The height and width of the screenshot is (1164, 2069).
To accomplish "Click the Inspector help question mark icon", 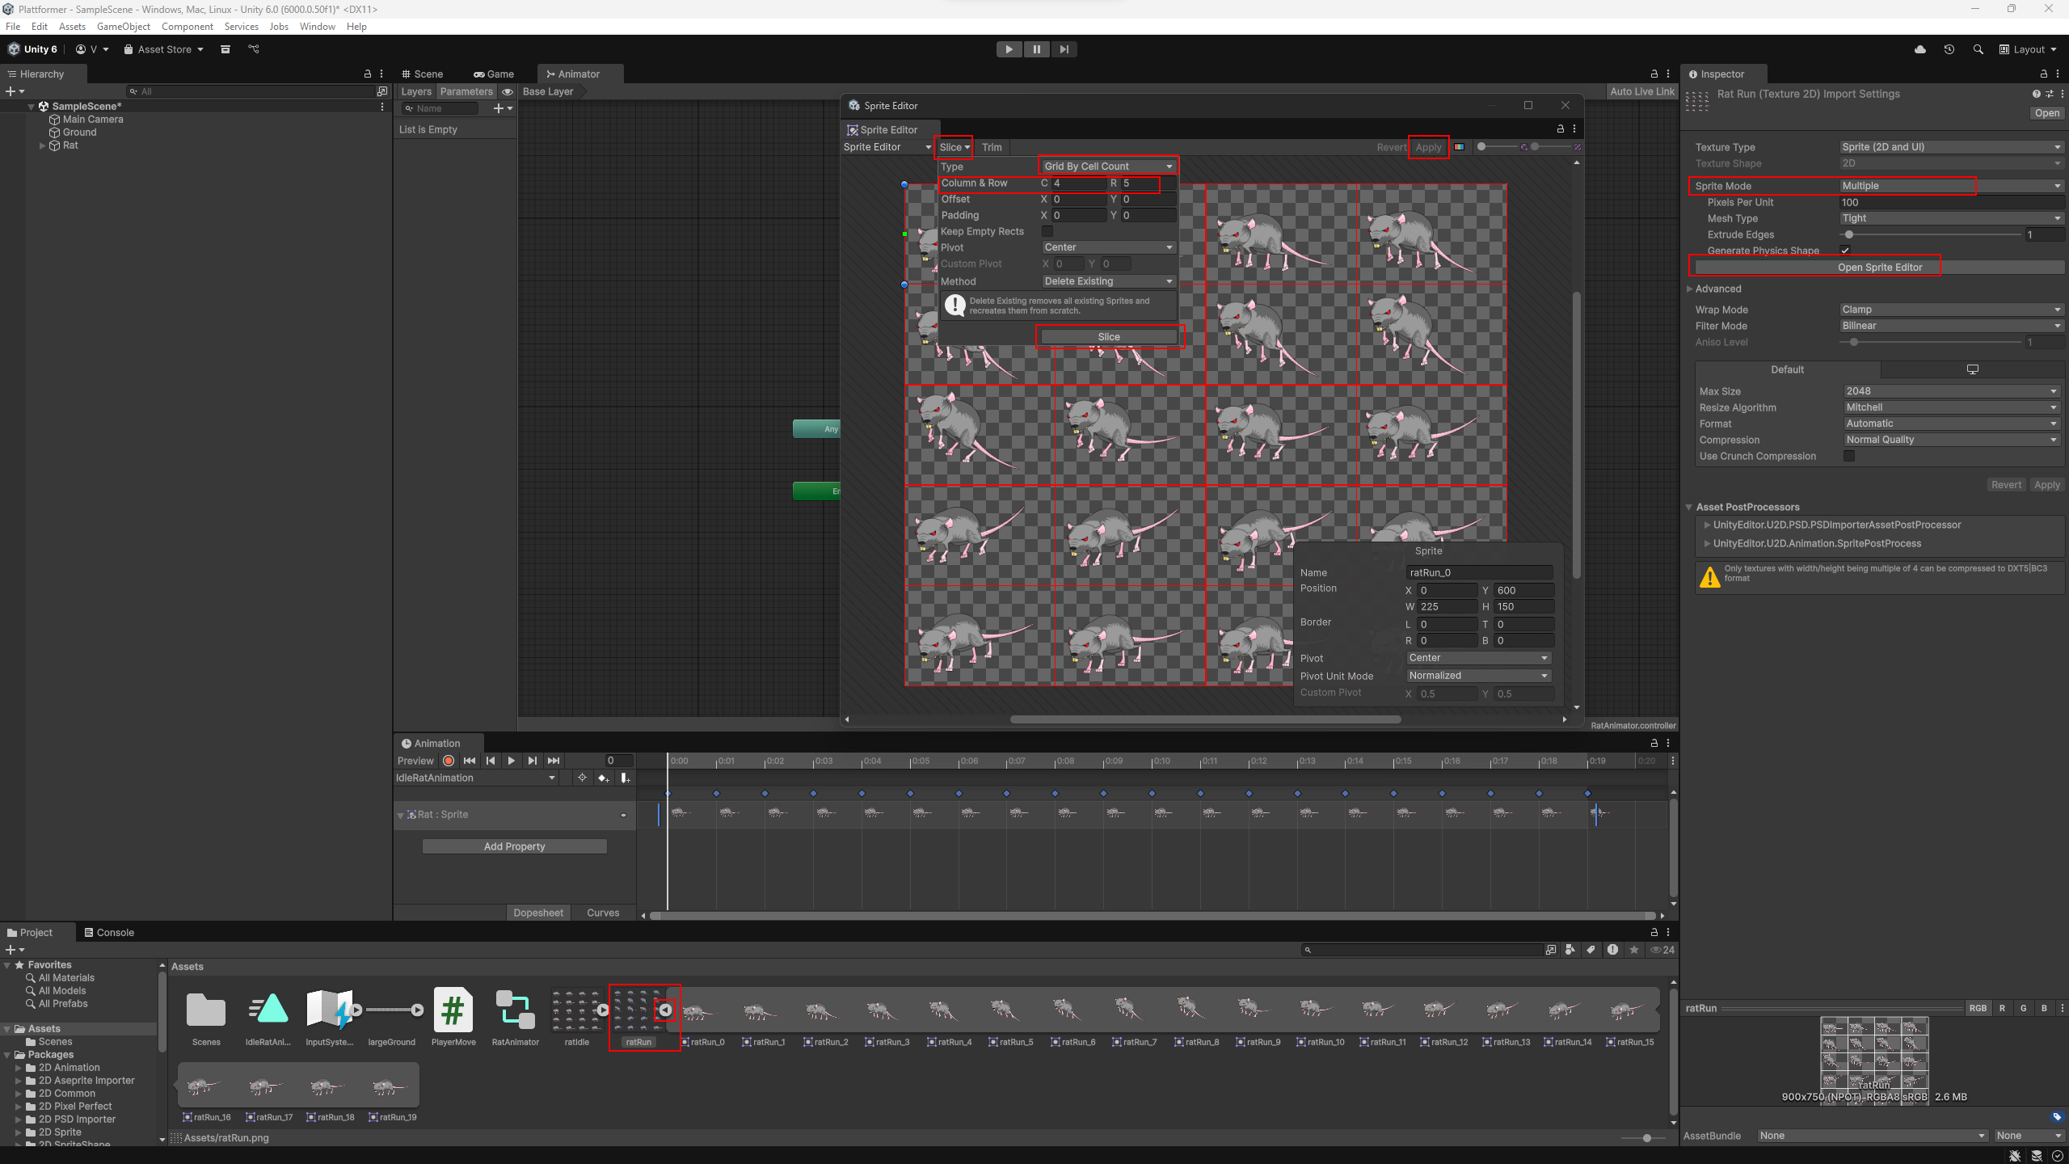I will pos(2036,94).
